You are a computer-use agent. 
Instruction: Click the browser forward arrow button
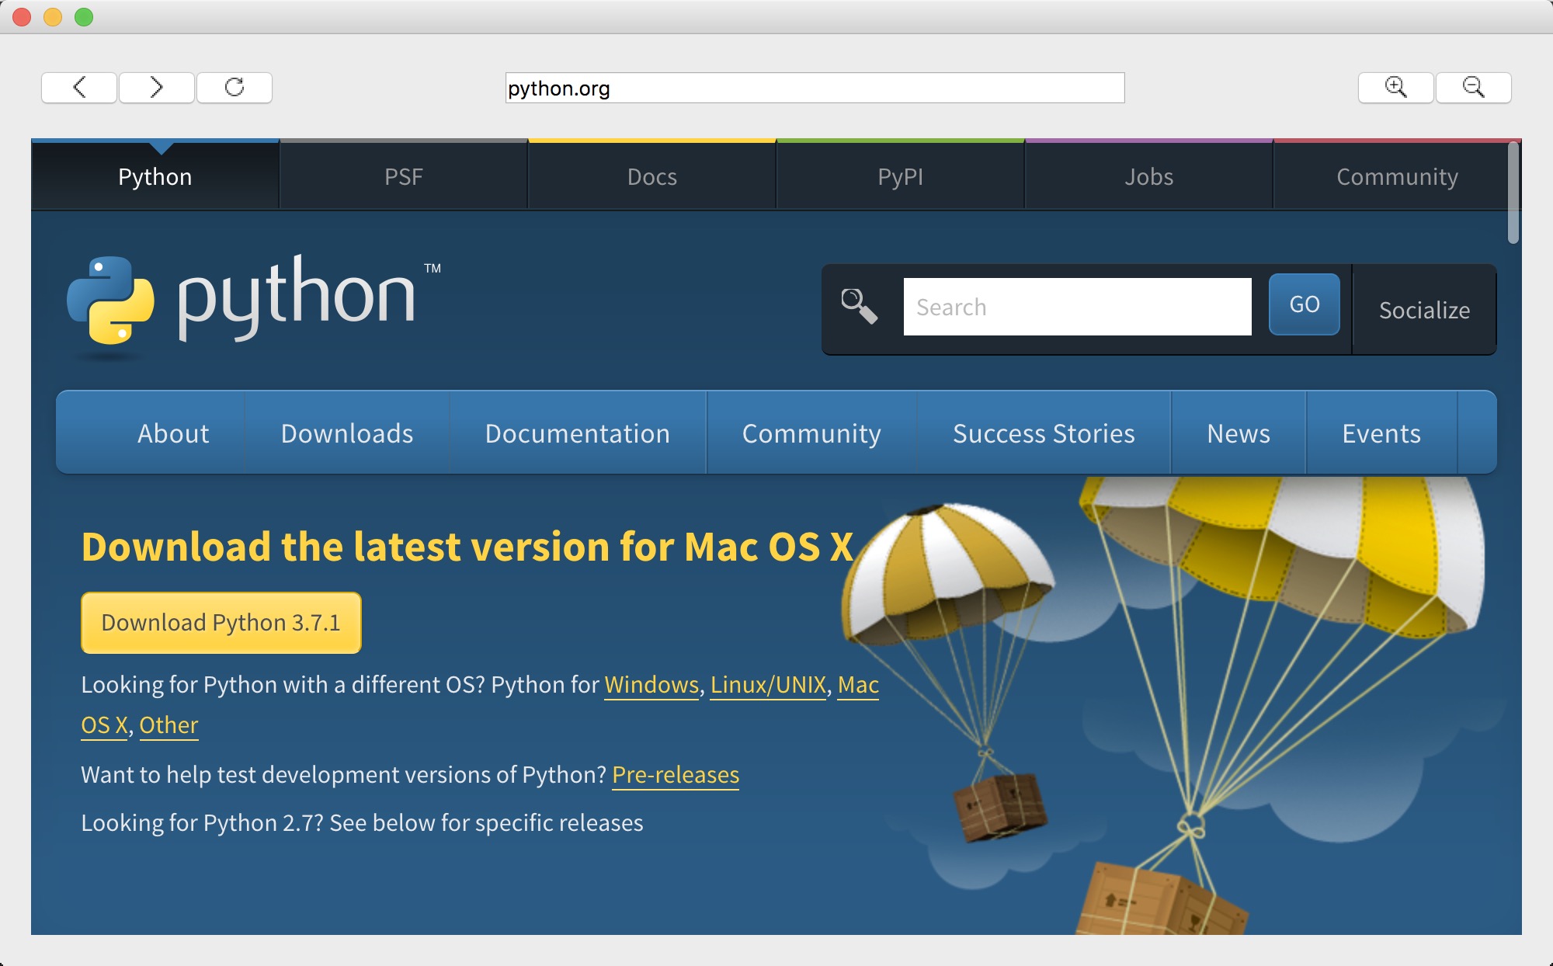(x=156, y=88)
